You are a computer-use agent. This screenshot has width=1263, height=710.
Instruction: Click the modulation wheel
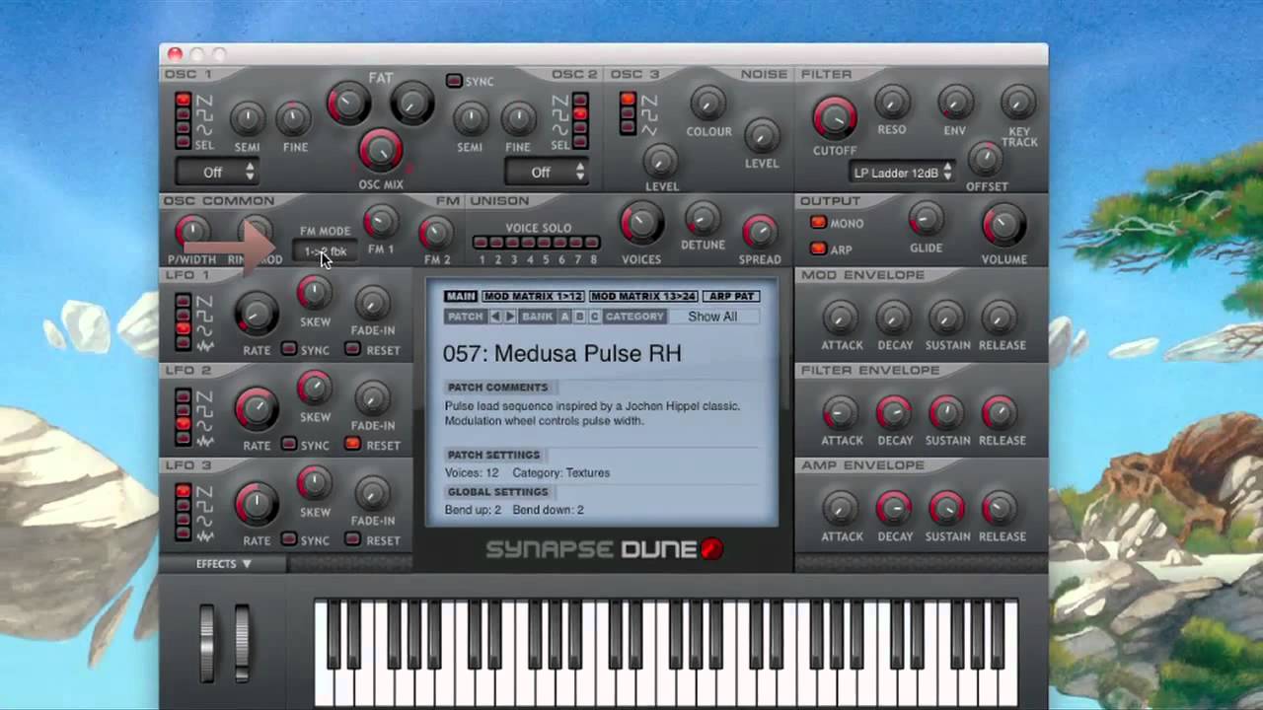[242, 641]
